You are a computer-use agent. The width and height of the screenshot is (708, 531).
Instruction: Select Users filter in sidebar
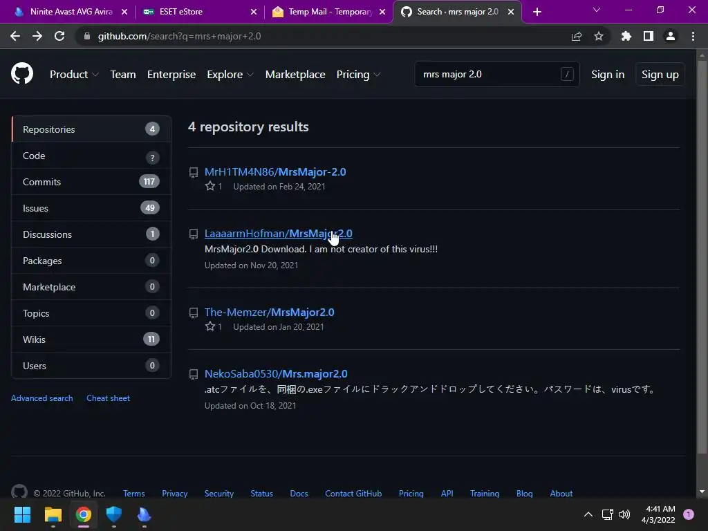point(91,366)
